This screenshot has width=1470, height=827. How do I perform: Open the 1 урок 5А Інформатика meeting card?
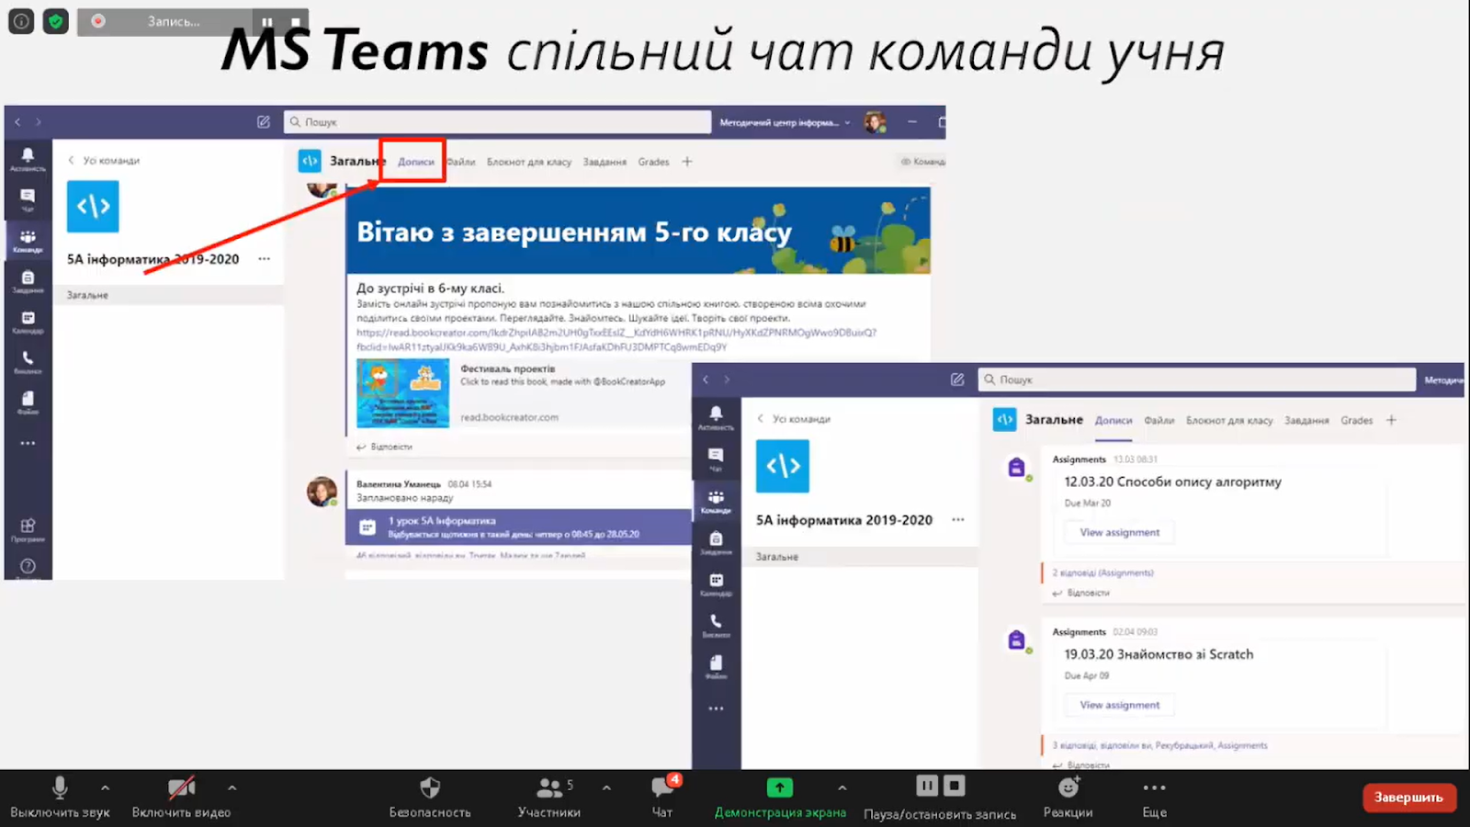[x=519, y=527]
